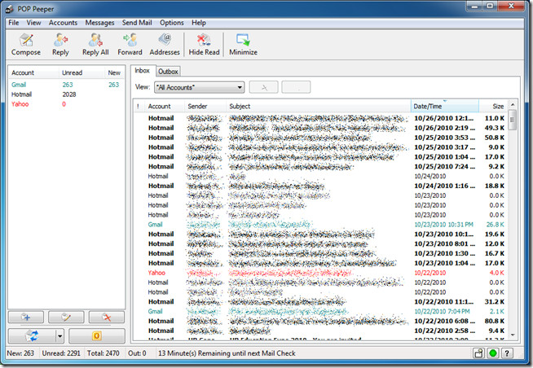Select the Hotmail message sized 18.8 K
533x368 pixels.
(x=320, y=186)
